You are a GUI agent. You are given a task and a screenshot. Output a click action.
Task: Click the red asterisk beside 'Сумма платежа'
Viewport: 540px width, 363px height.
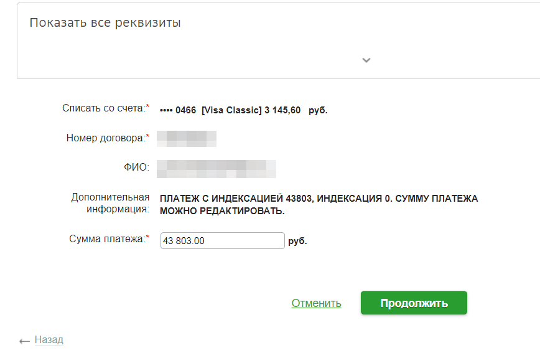tap(147, 237)
